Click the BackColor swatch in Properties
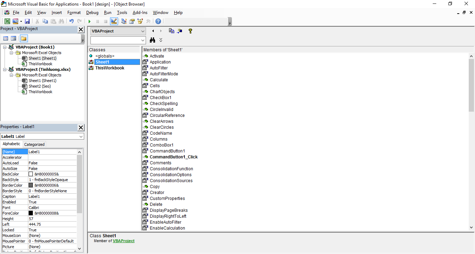This screenshot has height=254, width=475. pyautogui.click(x=31, y=174)
